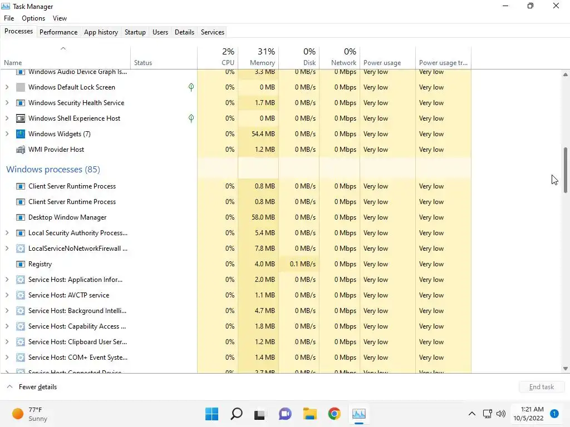Expand the Windows Default Lock Screen row
The width and height of the screenshot is (570, 427).
[7, 87]
